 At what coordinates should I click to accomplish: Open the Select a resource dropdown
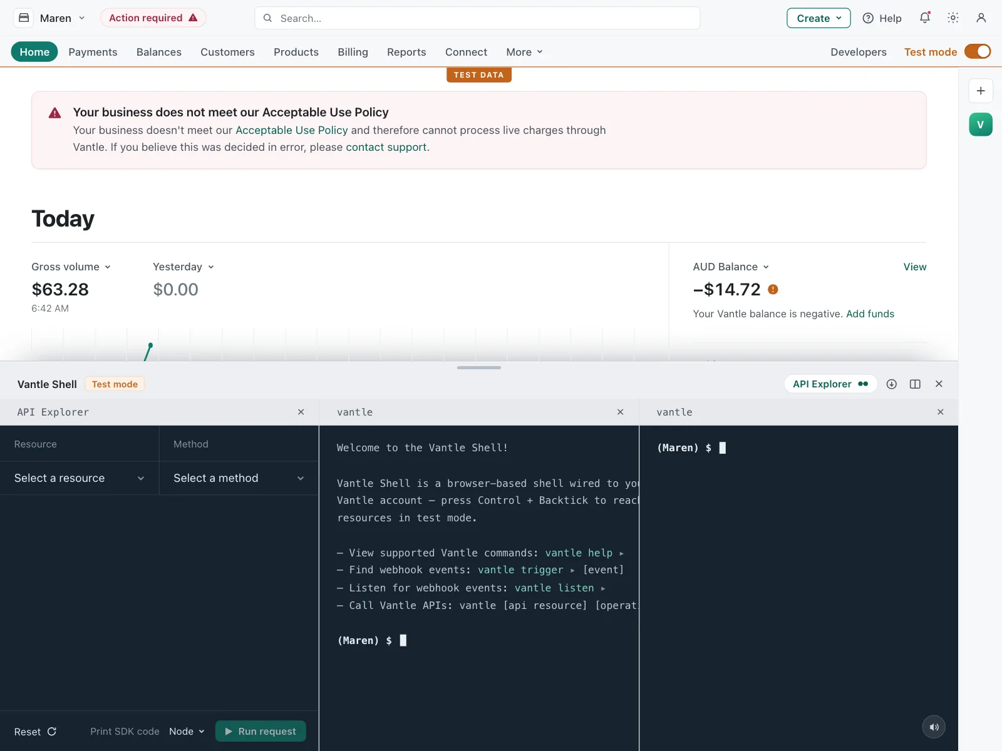(80, 478)
